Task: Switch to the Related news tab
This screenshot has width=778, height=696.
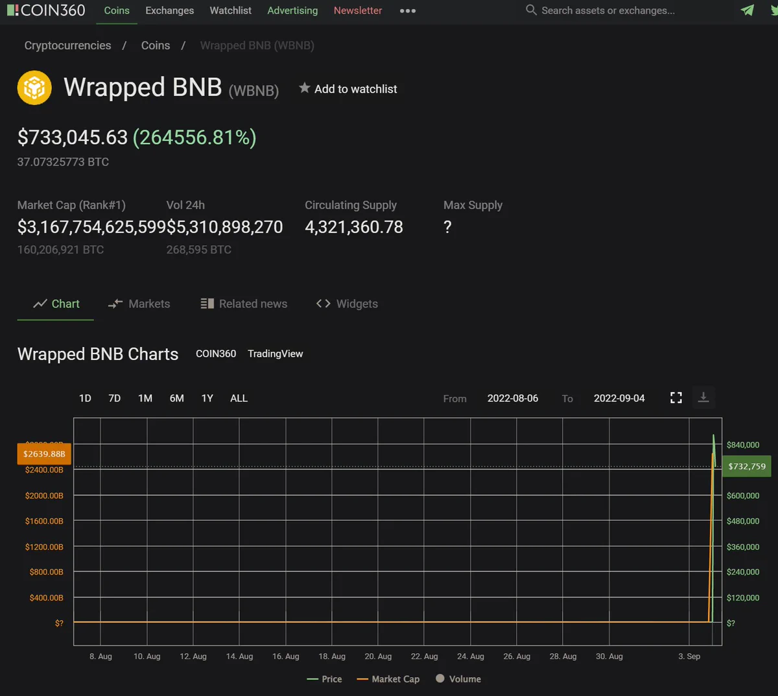Action: (x=244, y=304)
